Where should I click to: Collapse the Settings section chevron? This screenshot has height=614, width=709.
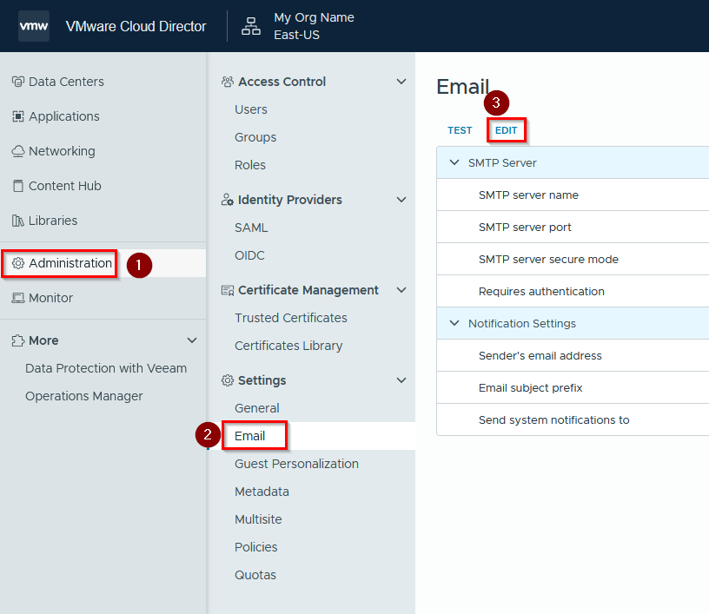click(401, 380)
